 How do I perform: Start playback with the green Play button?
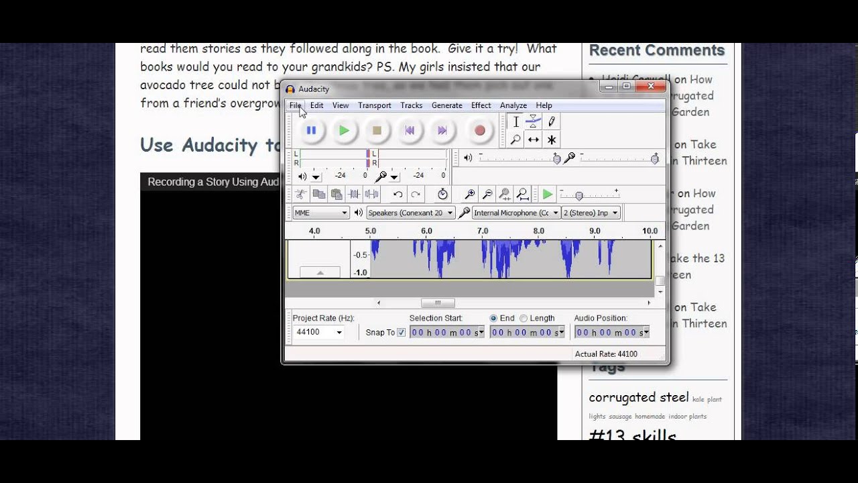pyautogui.click(x=344, y=131)
